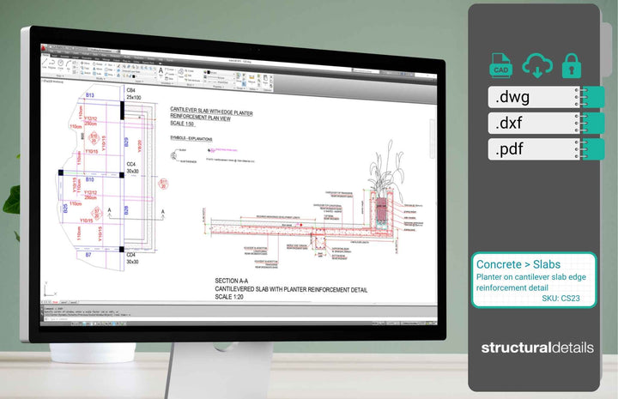Click the CANTILEVER SLAB WITH EDGE PLANTER heading
The image size is (618, 399).
pyautogui.click(x=211, y=111)
